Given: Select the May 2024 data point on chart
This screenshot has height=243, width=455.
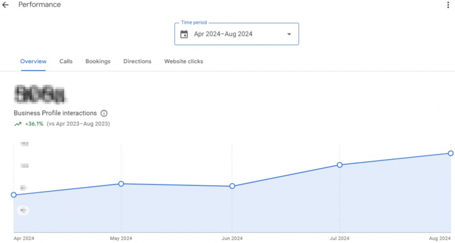Looking at the screenshot, I should pos(121,184).
